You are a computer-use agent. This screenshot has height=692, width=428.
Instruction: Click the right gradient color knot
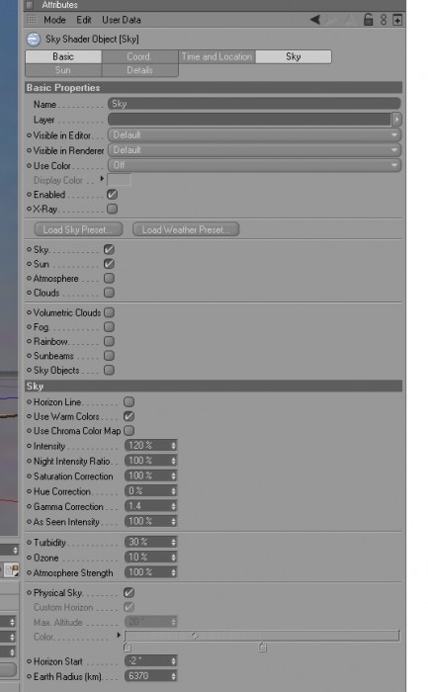(262, 648)
